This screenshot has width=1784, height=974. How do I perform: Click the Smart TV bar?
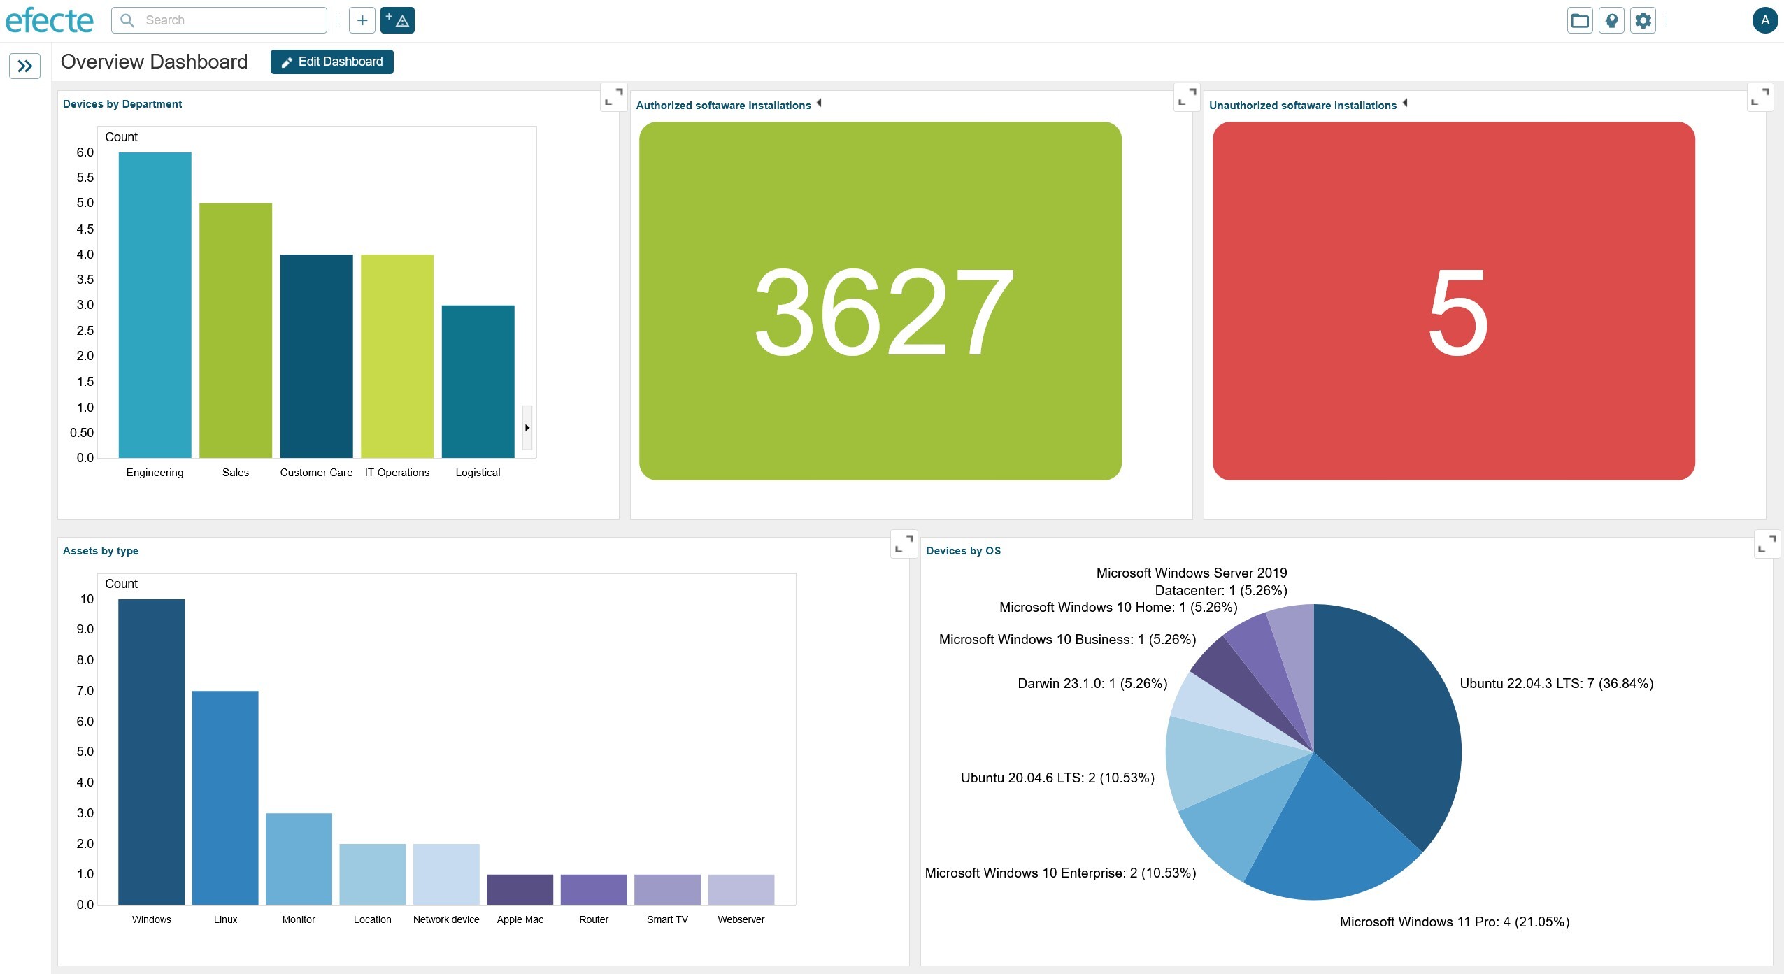(x=667, y=889)
